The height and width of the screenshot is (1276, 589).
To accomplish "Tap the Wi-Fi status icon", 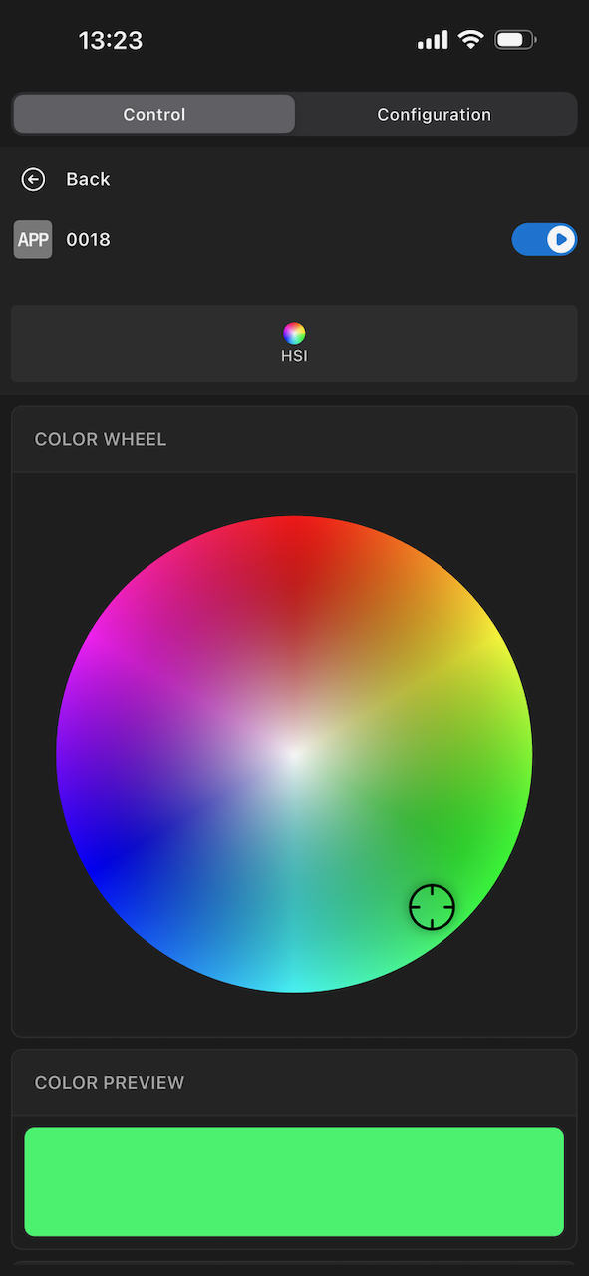I will tap(471, 40).
